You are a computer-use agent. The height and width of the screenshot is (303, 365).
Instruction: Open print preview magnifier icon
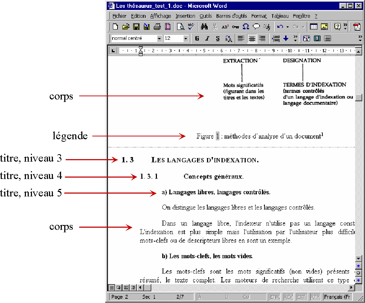tap(181, 27)
